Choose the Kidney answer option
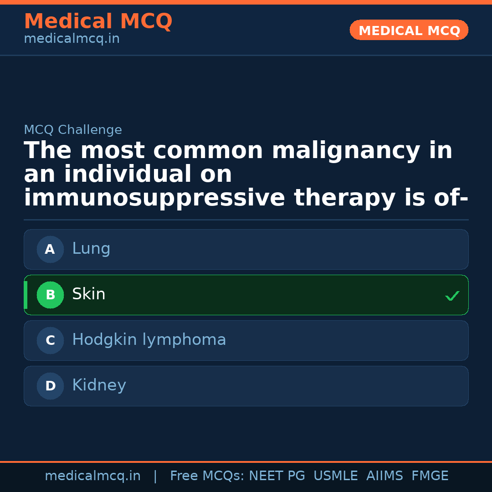Image resolution: width=492 pixels, height=492 pixels. (246, 386)
